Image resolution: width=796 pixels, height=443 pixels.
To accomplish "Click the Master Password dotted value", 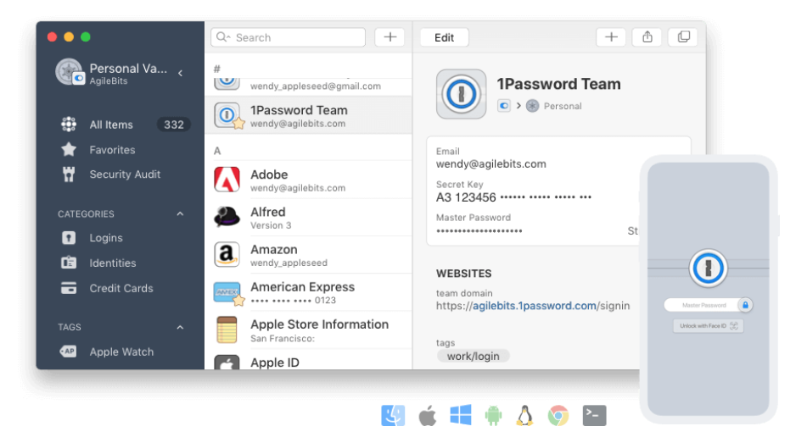I will coord(479,231).
